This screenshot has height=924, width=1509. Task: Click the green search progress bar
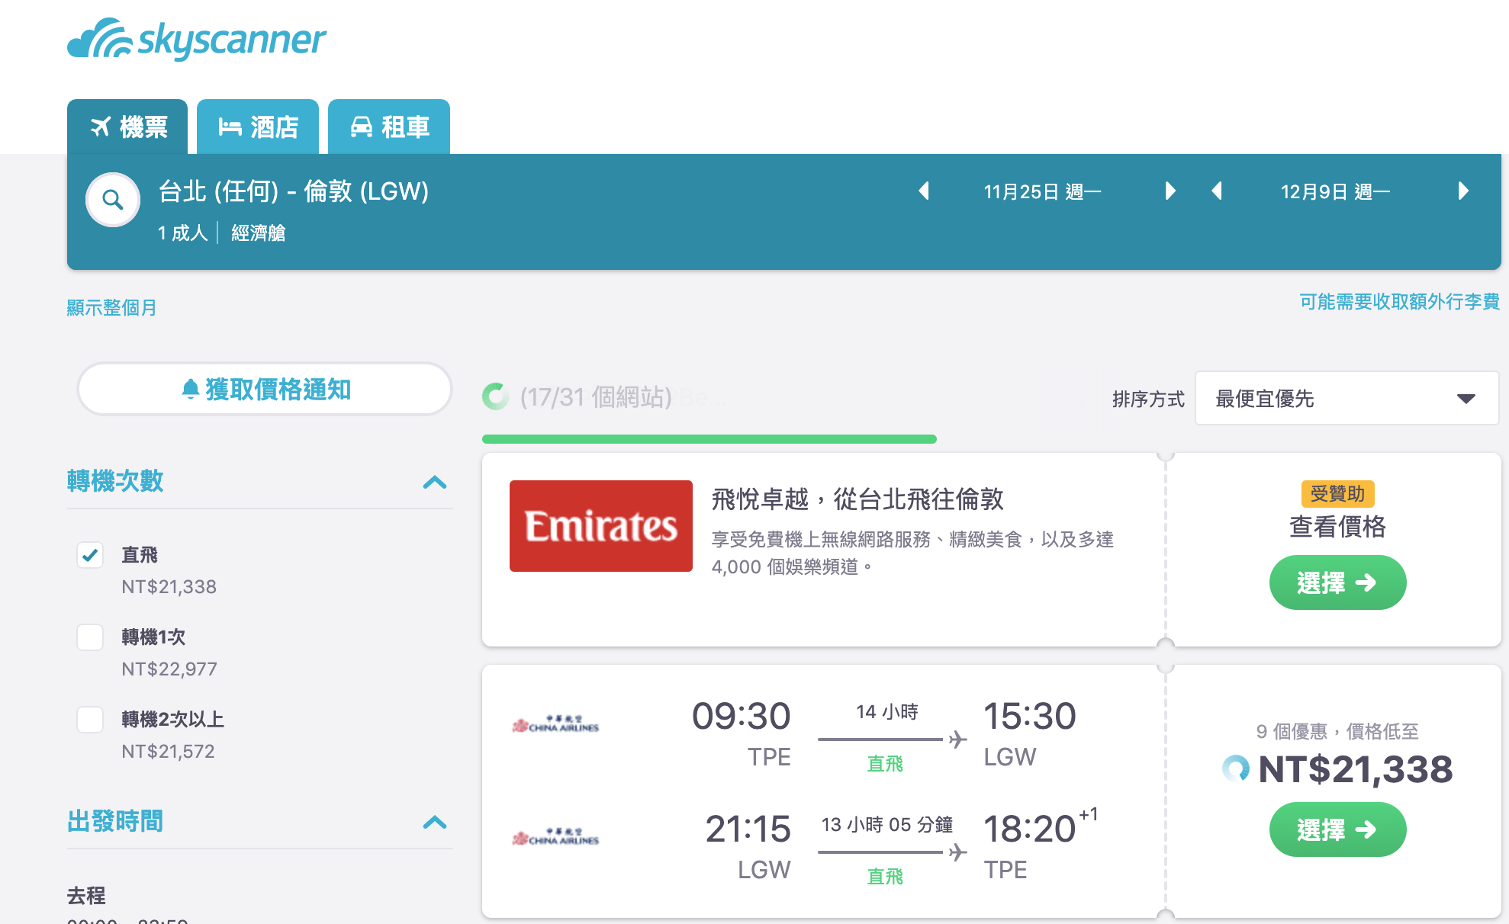click(x=709, y=439)
